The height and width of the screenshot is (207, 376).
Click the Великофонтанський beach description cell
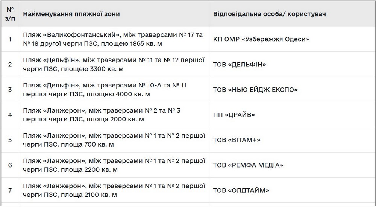(x=114, y=39)
